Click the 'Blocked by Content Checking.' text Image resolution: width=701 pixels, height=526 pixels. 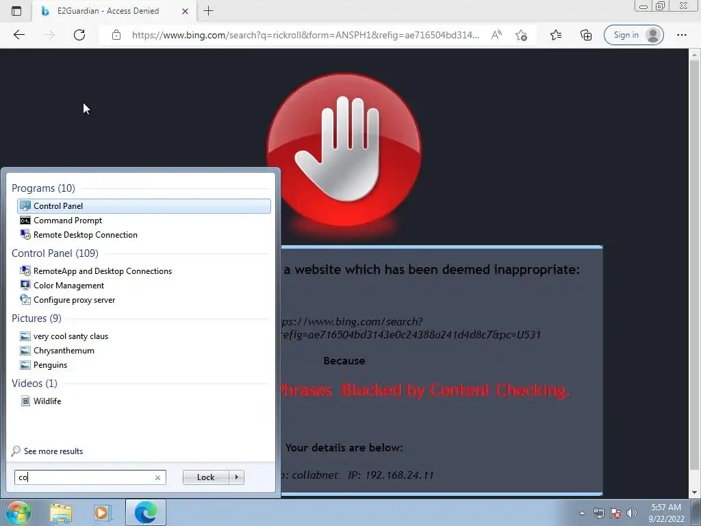[x=455, y=390]
